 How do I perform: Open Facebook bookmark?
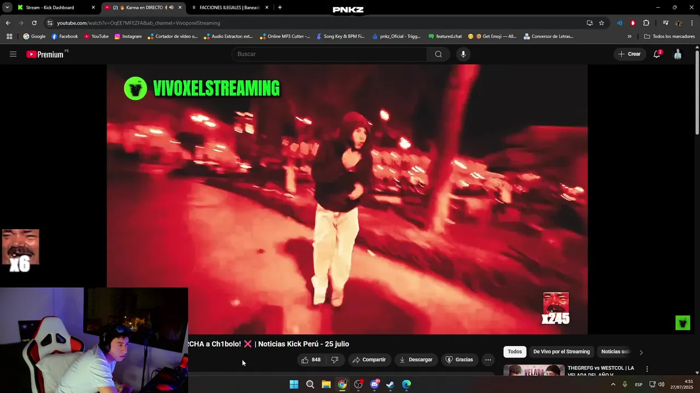tap(65, 37)
